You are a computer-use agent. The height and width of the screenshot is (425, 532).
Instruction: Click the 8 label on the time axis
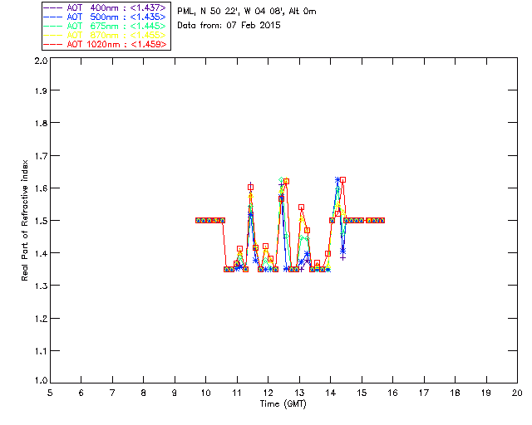[144, 393]
